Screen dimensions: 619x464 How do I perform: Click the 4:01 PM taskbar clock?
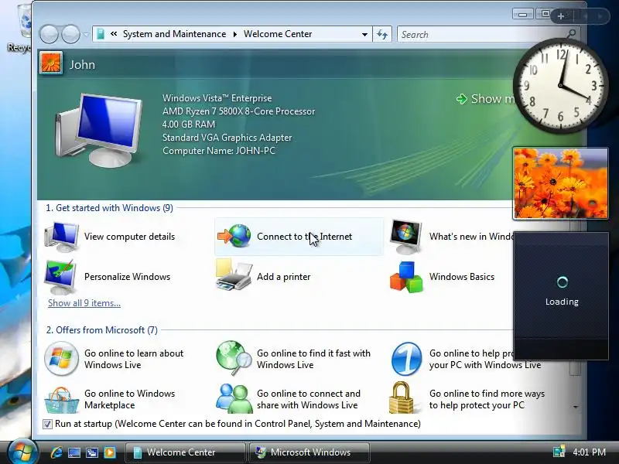[589, 452]
